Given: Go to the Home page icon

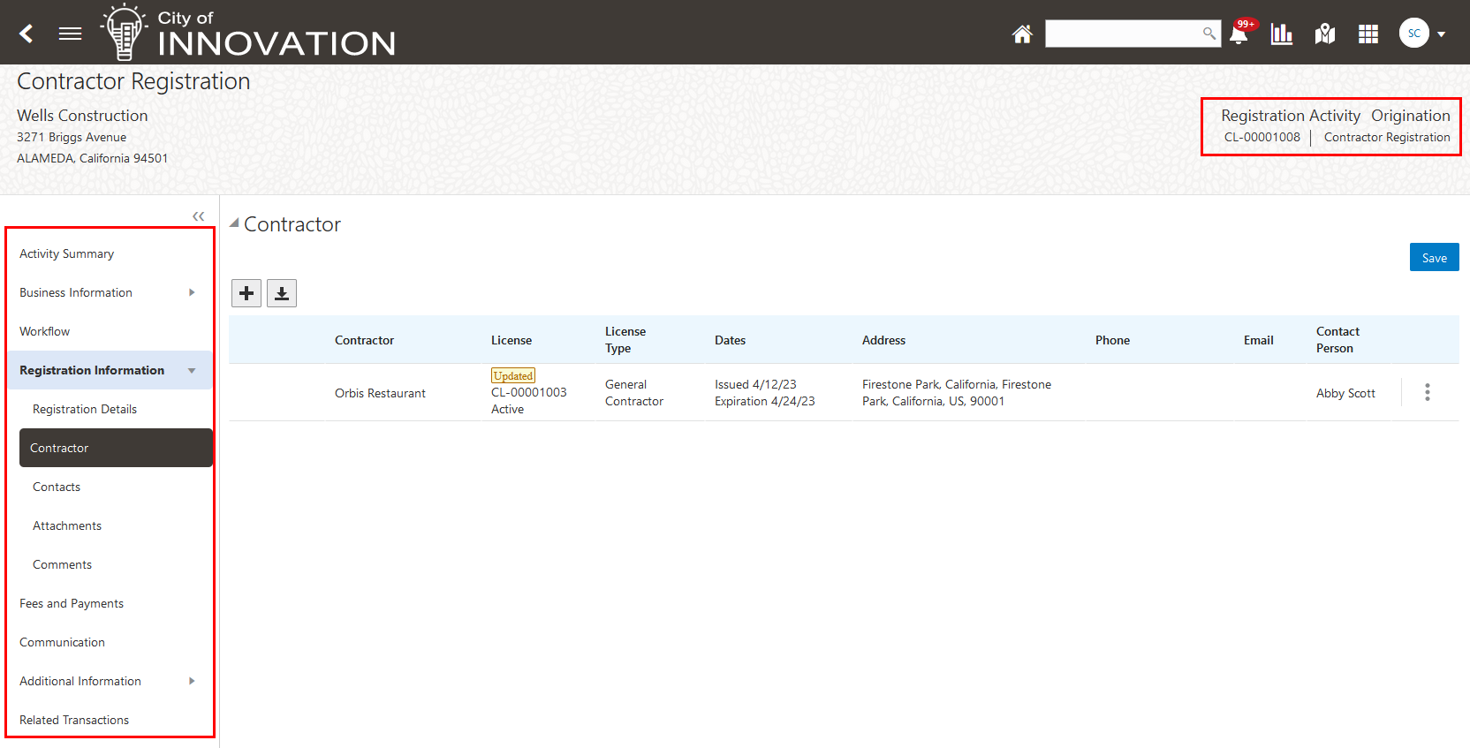Looking at the screenshot, I should 1022,34.
